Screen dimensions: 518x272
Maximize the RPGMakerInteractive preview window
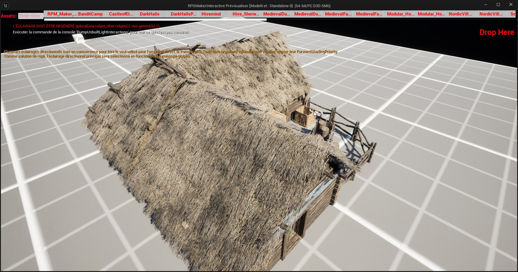pyautogui.click(x=498, y=4)
